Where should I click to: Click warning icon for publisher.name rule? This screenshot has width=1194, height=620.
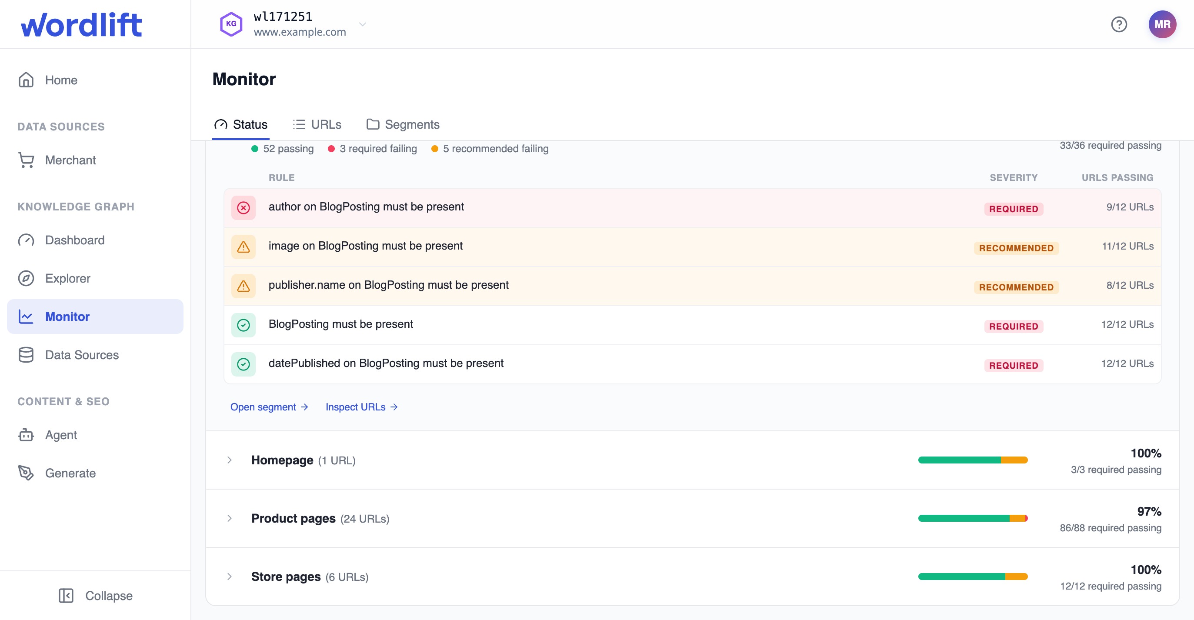[x=243, y=286]
